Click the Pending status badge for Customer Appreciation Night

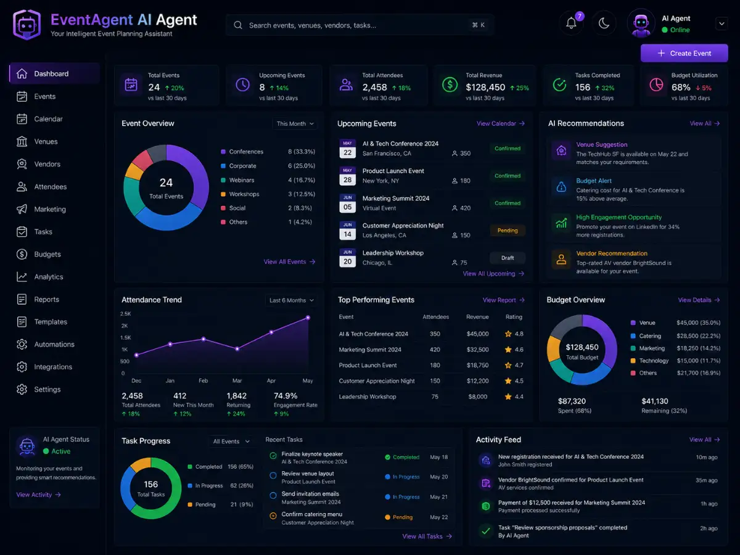(x=508, y=231)
